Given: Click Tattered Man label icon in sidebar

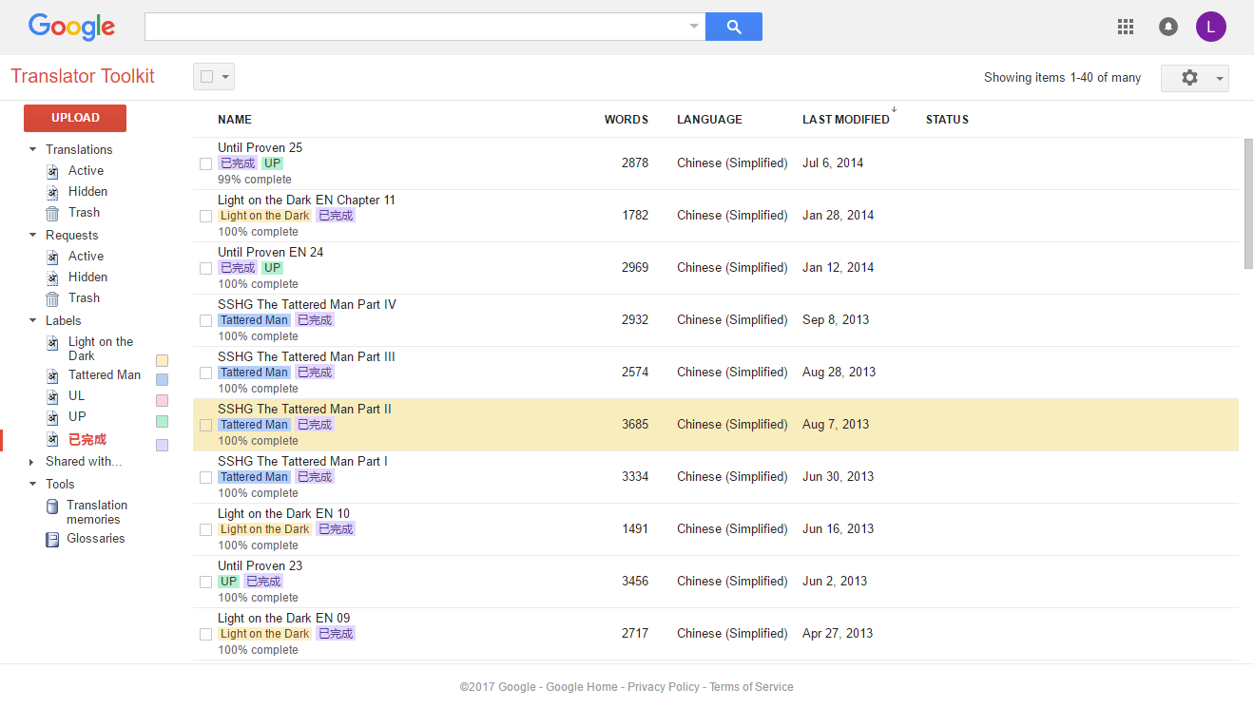Looking at the screenshot, I should (x=53, y=375).
